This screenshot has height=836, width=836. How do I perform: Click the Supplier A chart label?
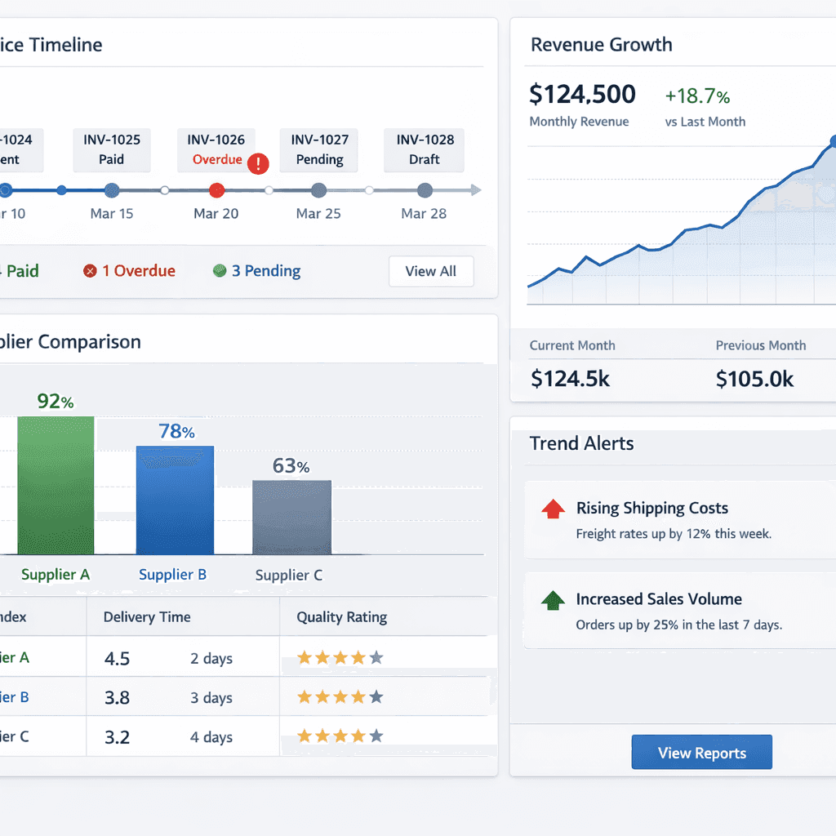[56, 575]
